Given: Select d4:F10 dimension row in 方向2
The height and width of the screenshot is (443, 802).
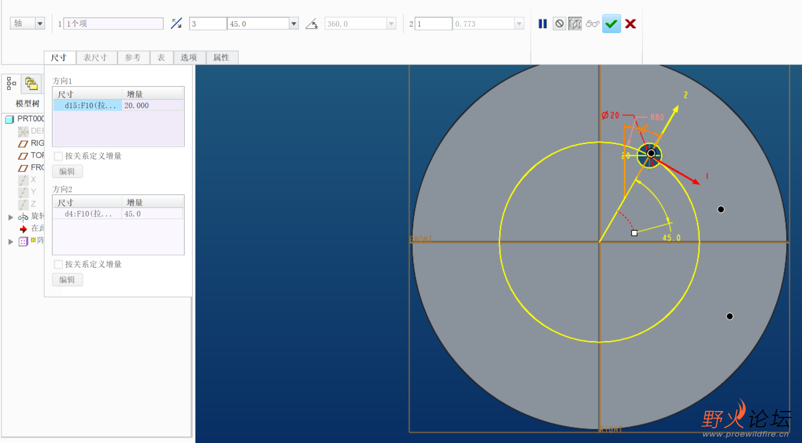Looking at the screenshot, I should tap(88, 214).
